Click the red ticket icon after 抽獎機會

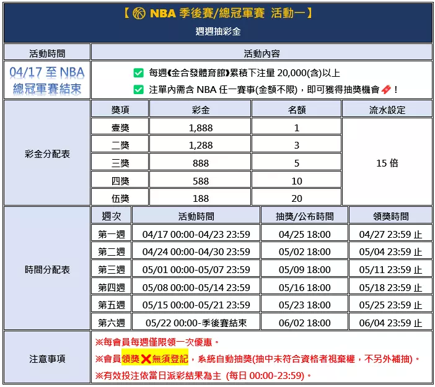pos(386,89)
